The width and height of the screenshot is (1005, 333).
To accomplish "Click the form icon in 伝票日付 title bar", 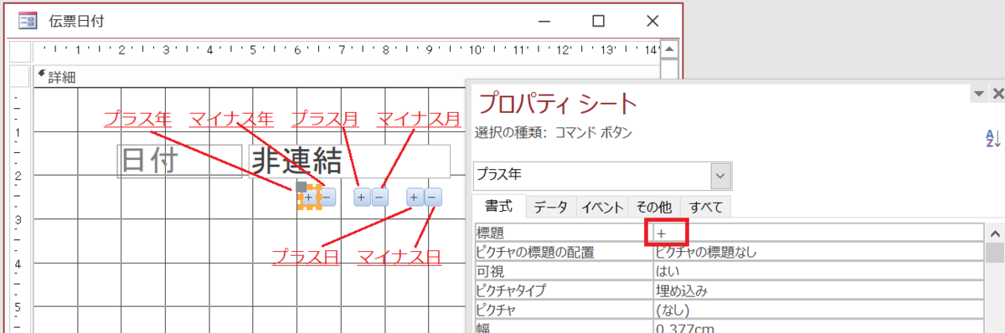I will [x=27, y=20].
